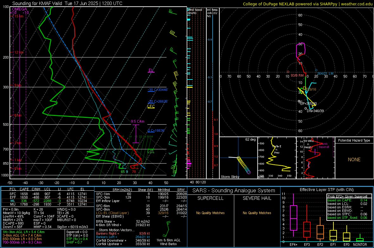The height and width of the screenshot is (248, 374).
Task: Click the 'SARS - Sounding Analogue System' heading
Action: 234,191
